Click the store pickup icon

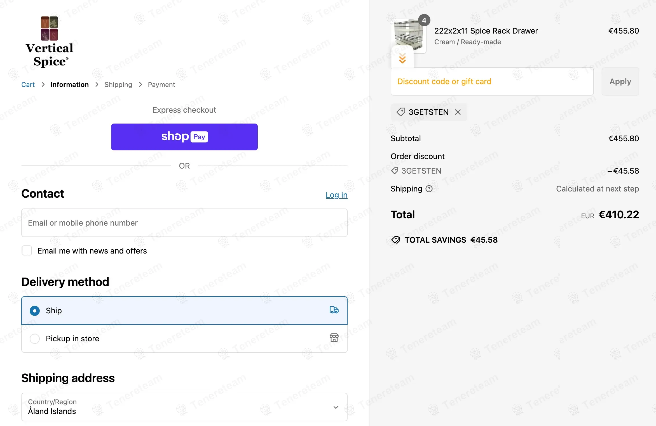334,338
